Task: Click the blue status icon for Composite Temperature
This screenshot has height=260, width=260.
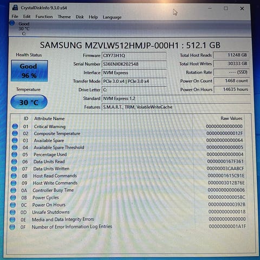Action: tap(15, 133)
